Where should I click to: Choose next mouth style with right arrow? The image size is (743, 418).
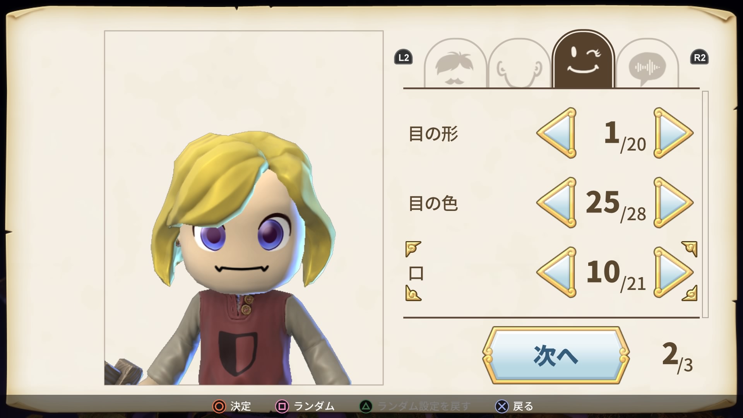click(673, 272)
